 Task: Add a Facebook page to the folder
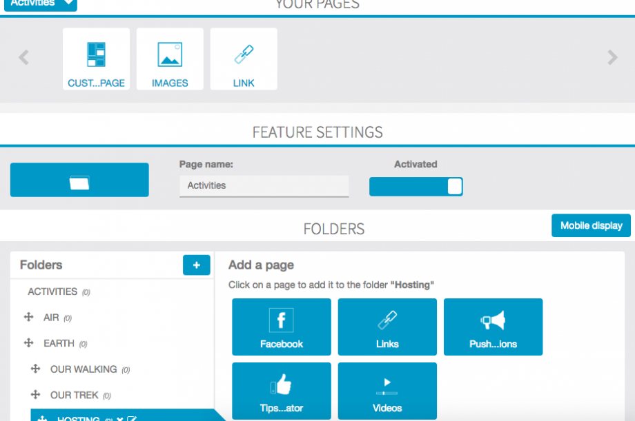point(281,327)
